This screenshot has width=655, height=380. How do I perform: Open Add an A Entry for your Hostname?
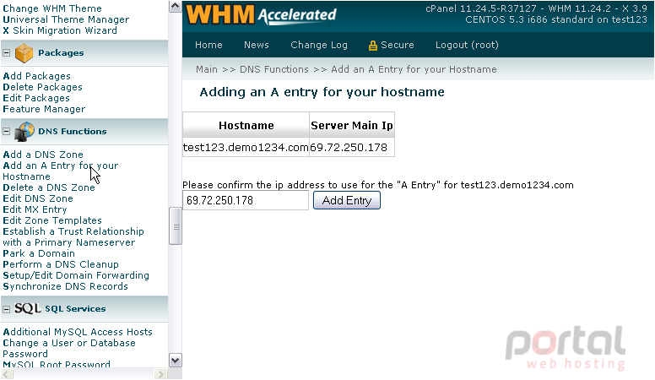point(61,171)
